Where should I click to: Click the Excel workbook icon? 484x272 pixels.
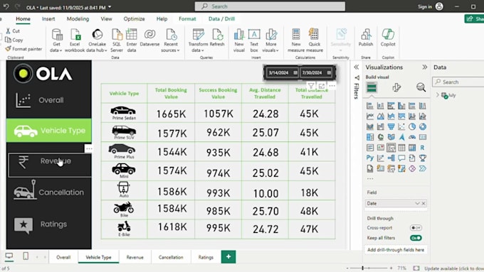tap(75, 35)
